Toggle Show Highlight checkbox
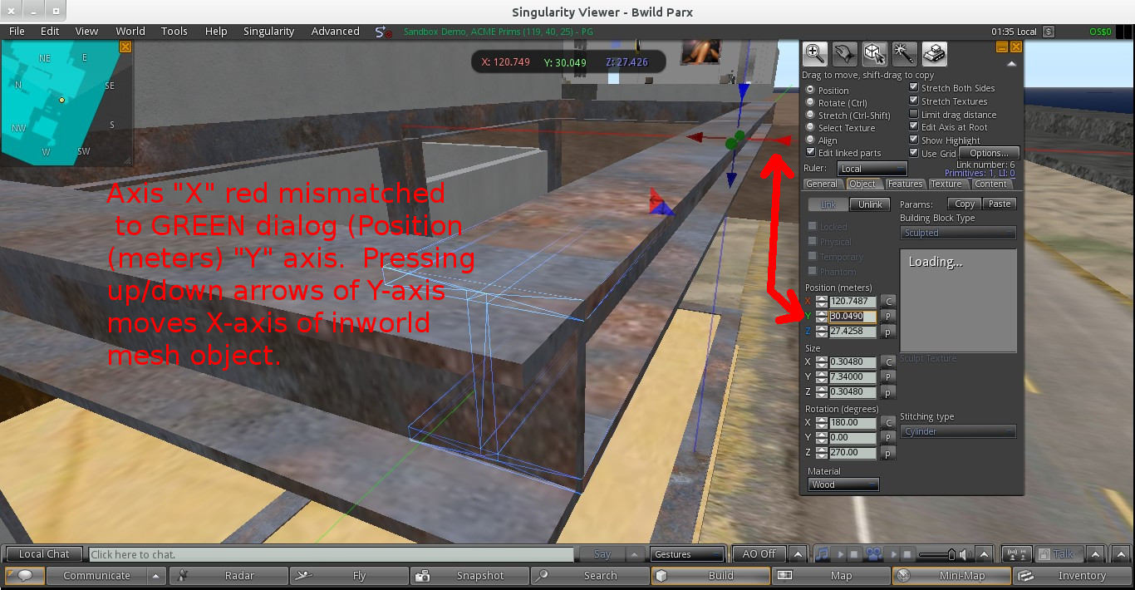Viewport: 1135px width, 590px height. click(x=914, y=140)
